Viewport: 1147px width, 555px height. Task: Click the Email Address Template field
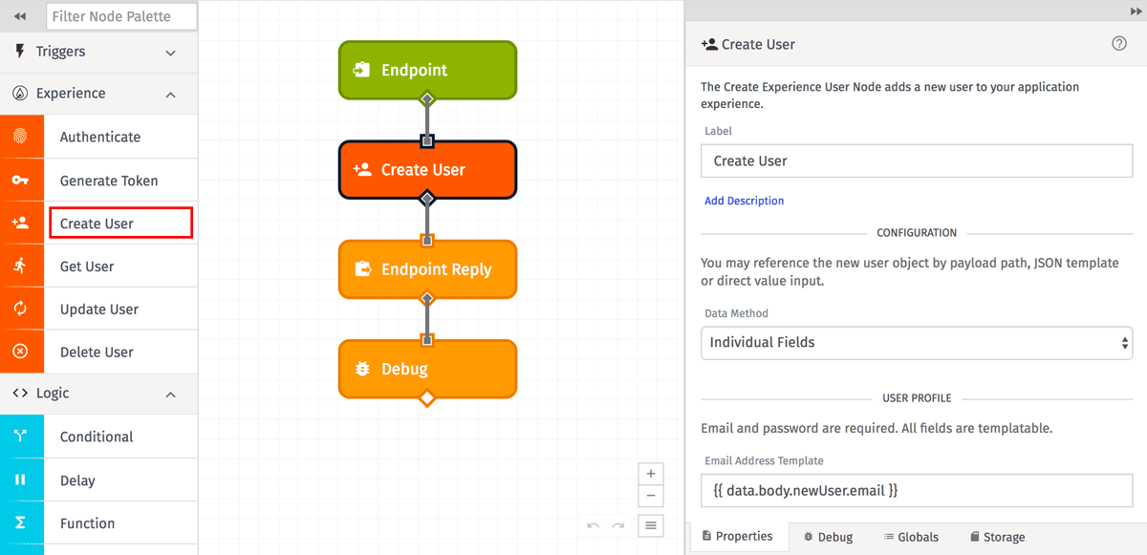point(917,490)
